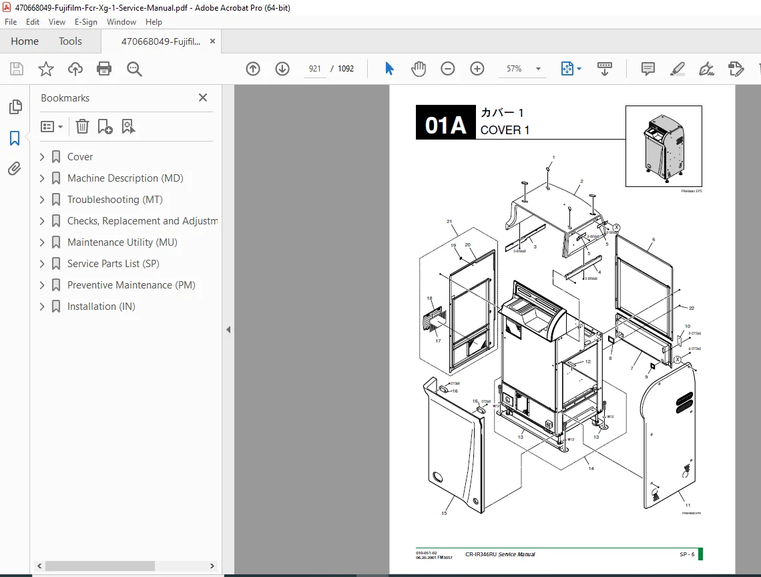761x577 pixels.
Task: Open the Sign document tool
Action: [x=707, y=69]
